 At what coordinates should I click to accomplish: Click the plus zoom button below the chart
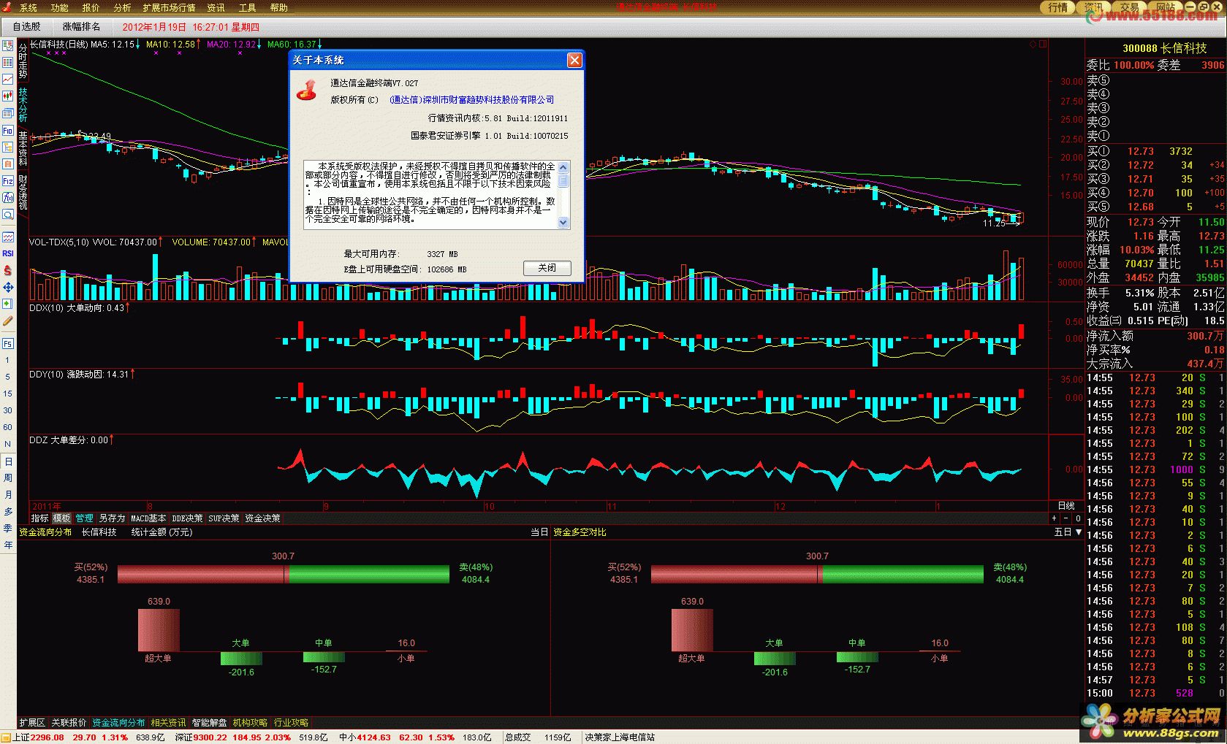pos(1055,518)
